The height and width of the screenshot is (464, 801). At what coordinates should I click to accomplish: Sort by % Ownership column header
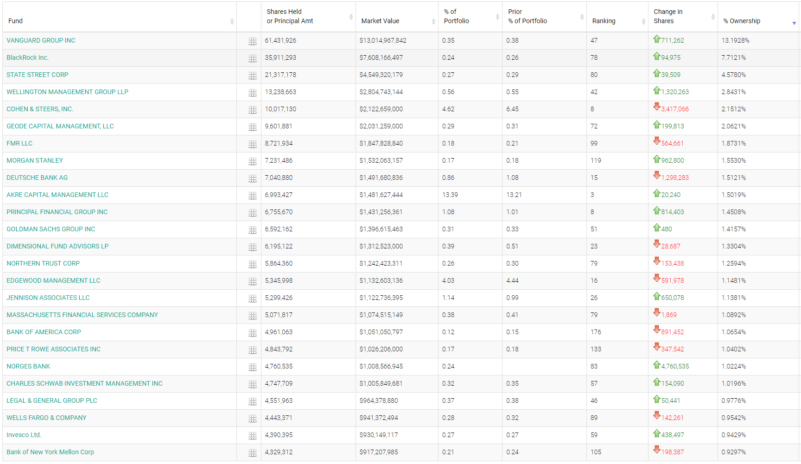coord(759,17)
